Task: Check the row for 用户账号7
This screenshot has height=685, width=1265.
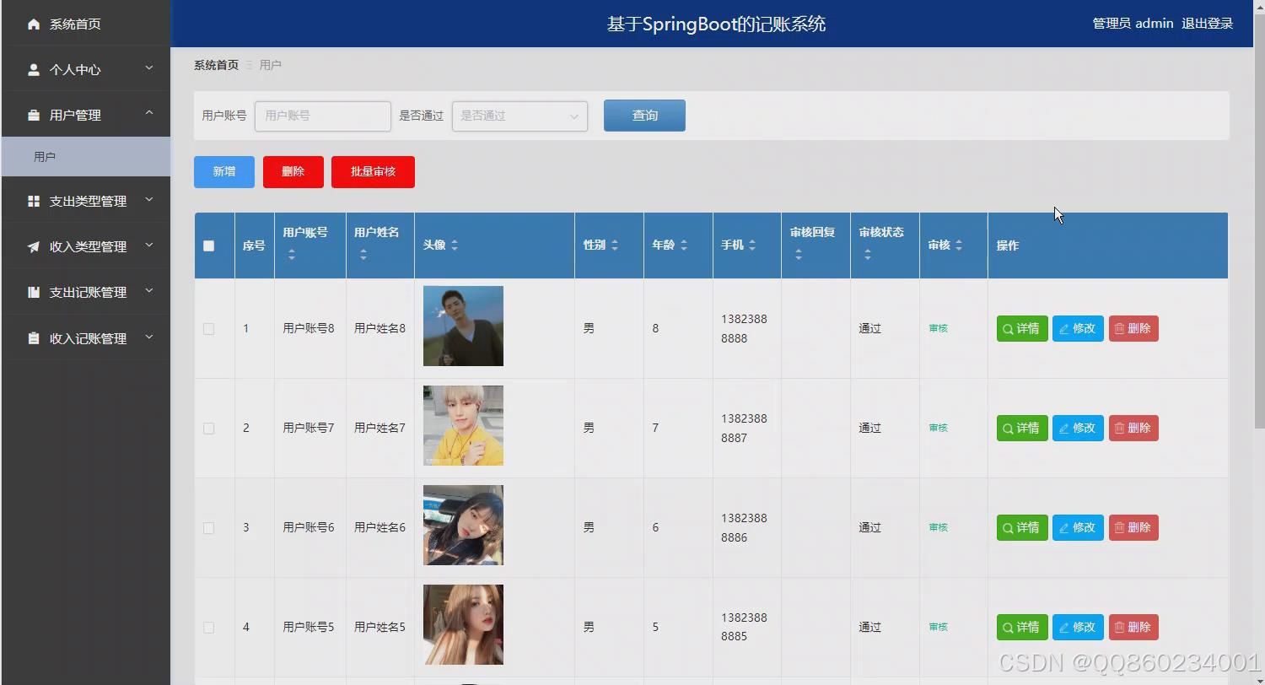Action: point(209,429)
